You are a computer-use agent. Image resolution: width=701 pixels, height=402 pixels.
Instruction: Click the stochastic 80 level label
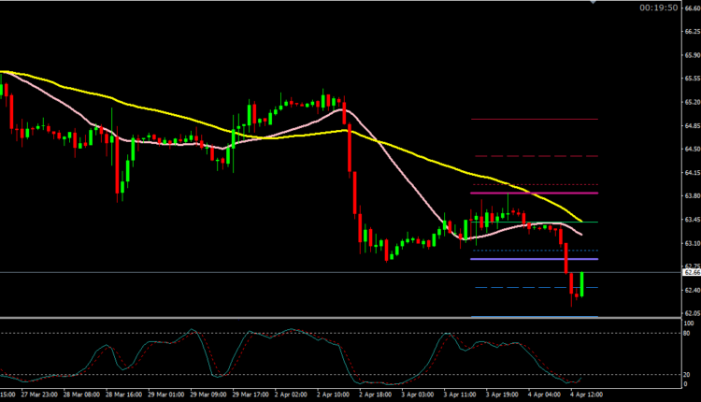pyautogui.click(x=687, y=334)
